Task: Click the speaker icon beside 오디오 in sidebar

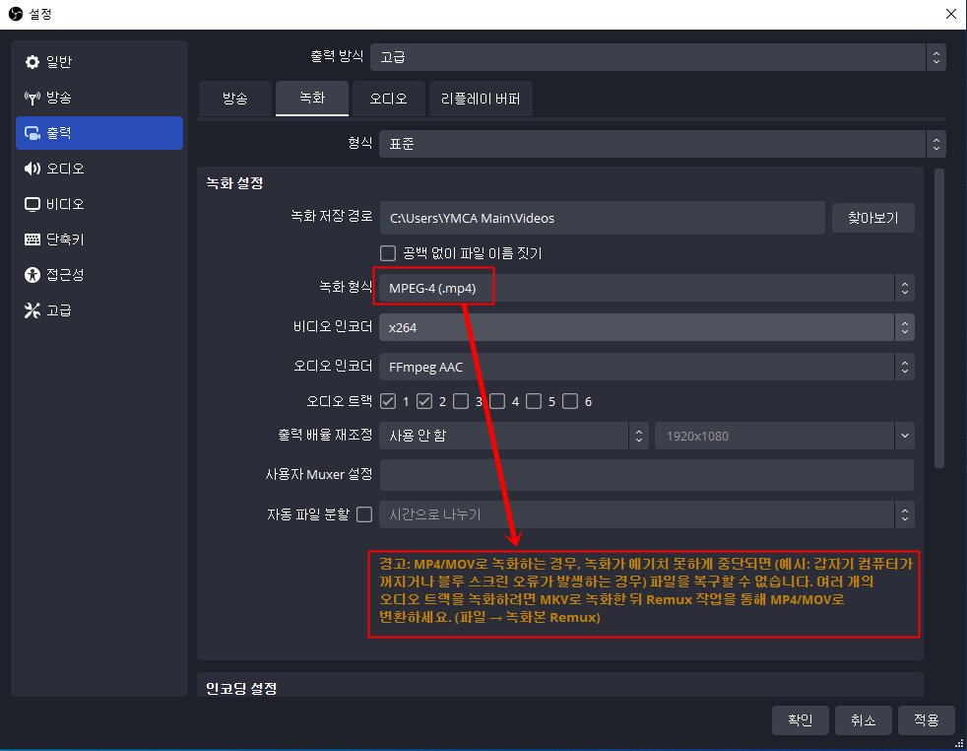Action: click(32, 169)
